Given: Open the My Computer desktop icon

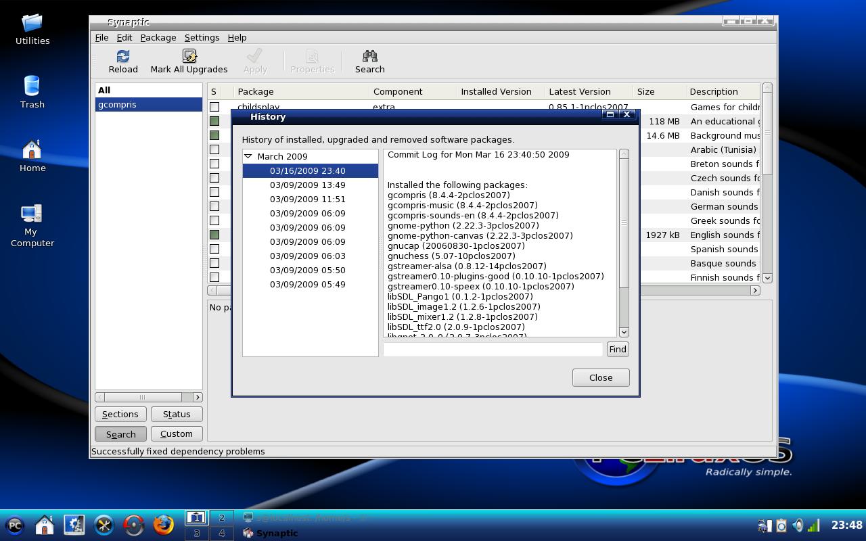Looking at the screenshot, I should pyautogui.click(x=32, y=214).
